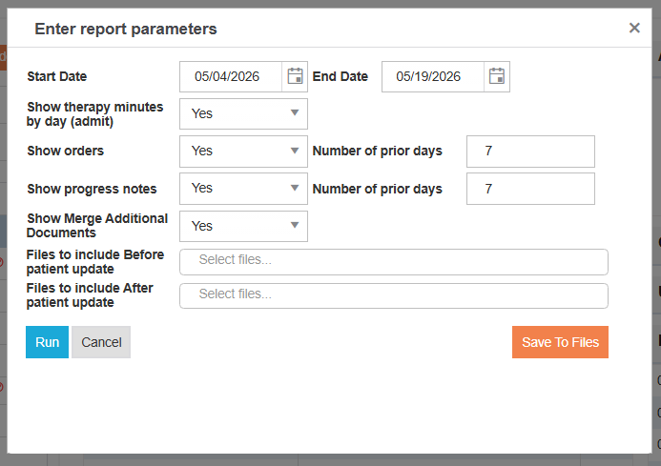Viewport: 661px width, 466px height.
Task: Click Save To Files button
Action: coord(560,342)
